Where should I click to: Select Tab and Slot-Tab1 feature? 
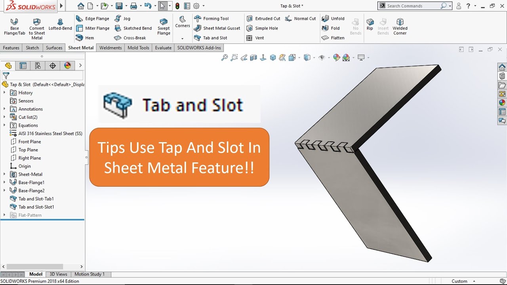(x=32, y=199)
